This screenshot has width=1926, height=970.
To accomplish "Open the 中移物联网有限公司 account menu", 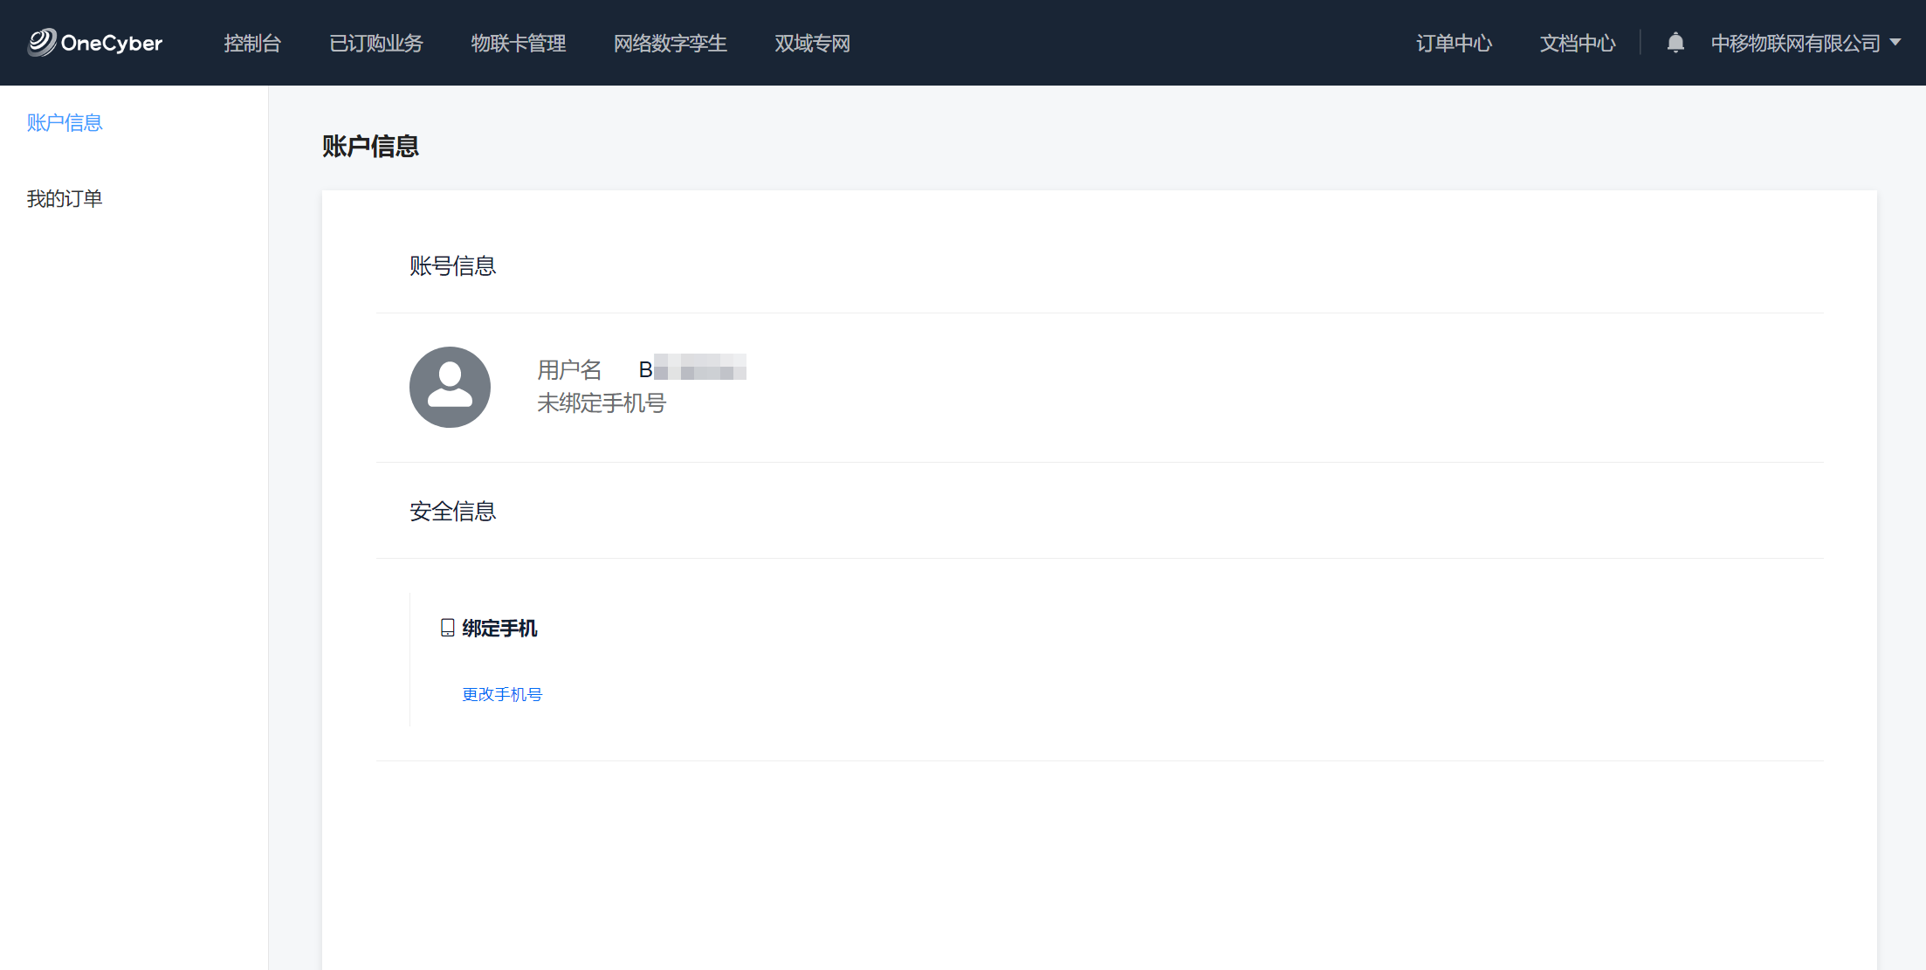I will (x=1795, y=43).
